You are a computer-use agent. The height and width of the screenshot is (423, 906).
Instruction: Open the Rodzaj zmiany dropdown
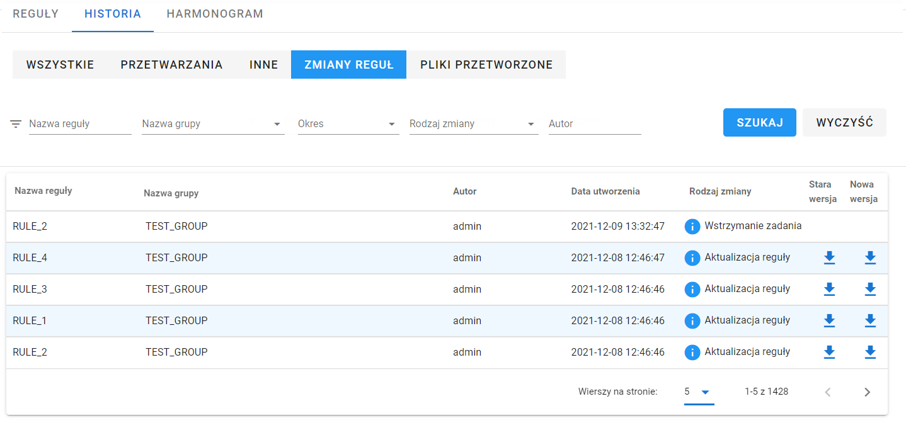[x=474, y=124]
